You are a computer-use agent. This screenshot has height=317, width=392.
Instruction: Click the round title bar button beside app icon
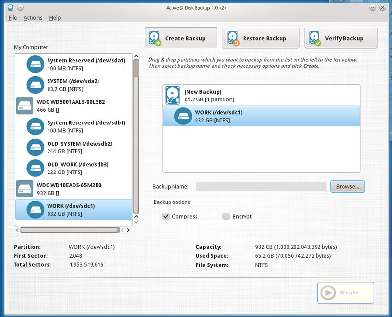pyautogui.click(x=20, y=8)
